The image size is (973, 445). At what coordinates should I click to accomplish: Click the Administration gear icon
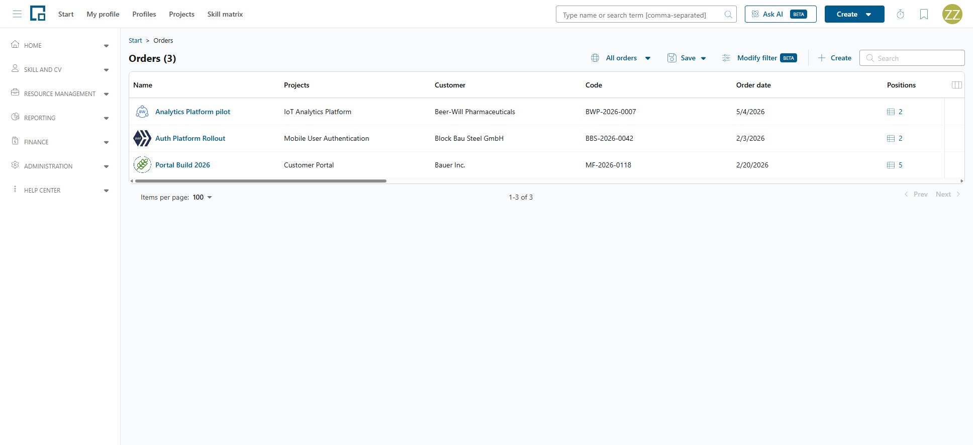click(x=15, y=165)
